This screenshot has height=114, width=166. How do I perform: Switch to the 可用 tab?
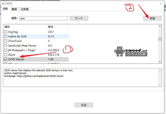click(x=5, y=9)
